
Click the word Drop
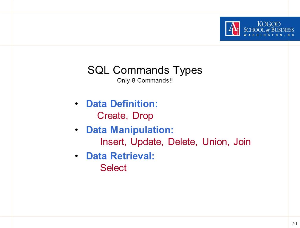point(143,116)
